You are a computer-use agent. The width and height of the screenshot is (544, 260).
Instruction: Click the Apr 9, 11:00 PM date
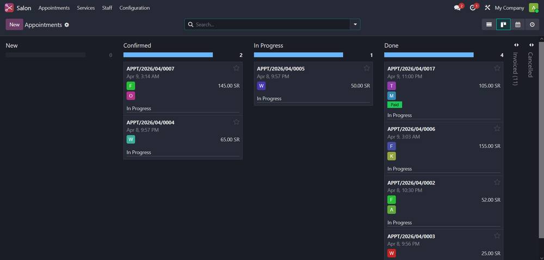(405, 76)
